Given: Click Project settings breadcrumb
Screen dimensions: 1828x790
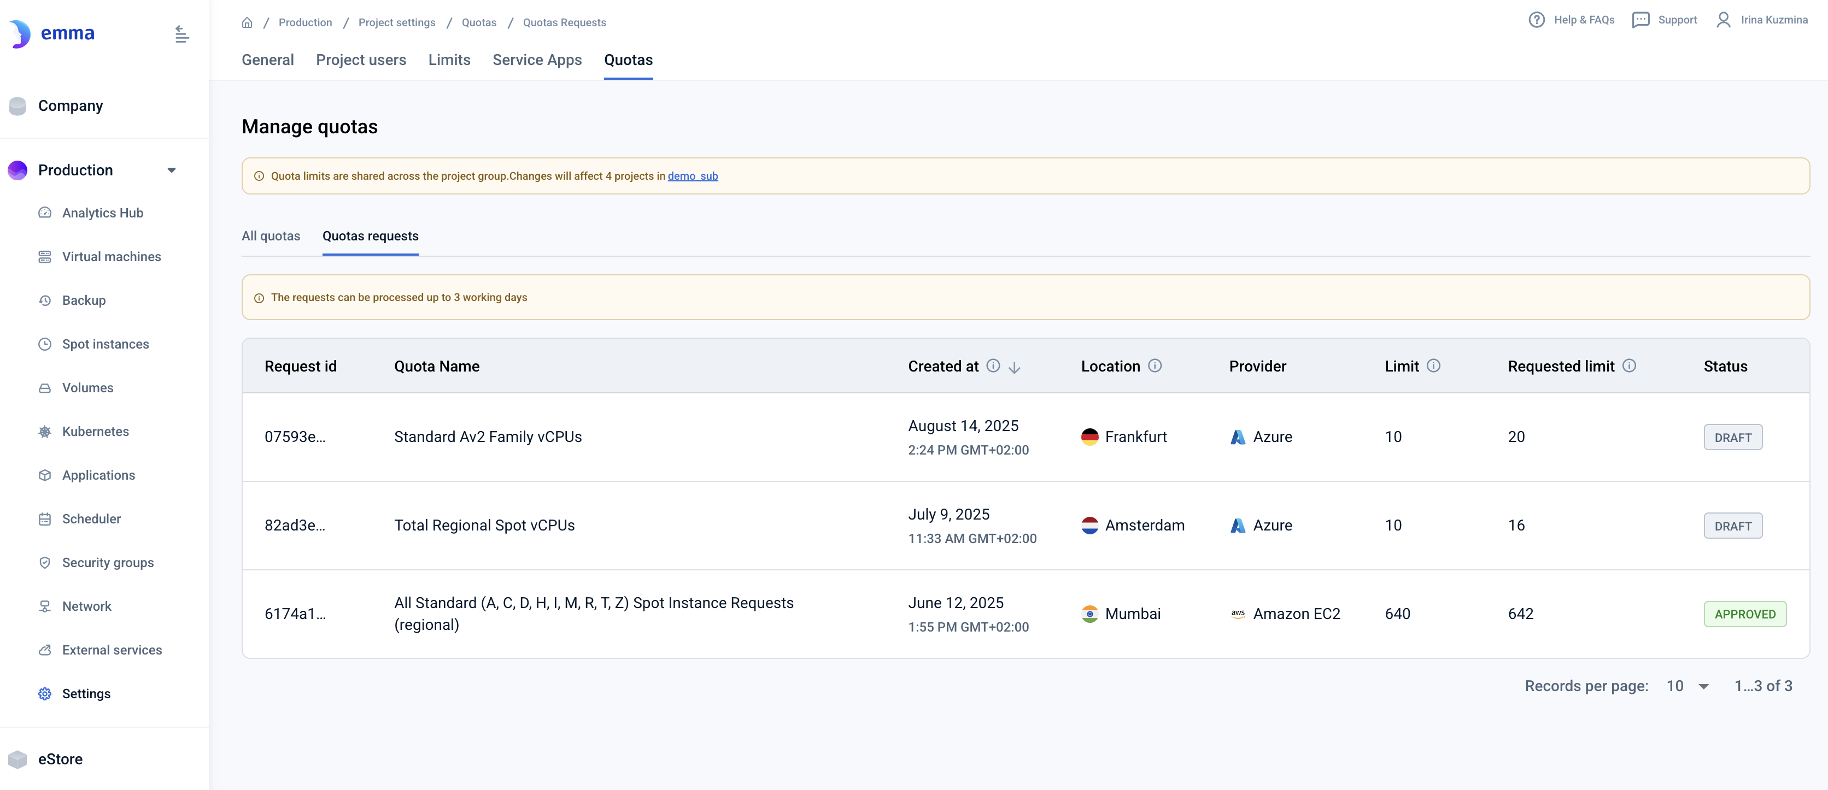Looking at the screenshot, I should (397, 23).
